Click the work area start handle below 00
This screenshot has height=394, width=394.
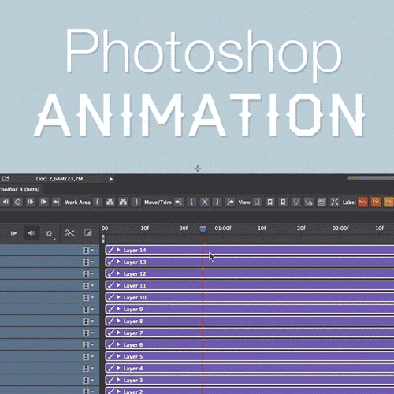[103, 239]
